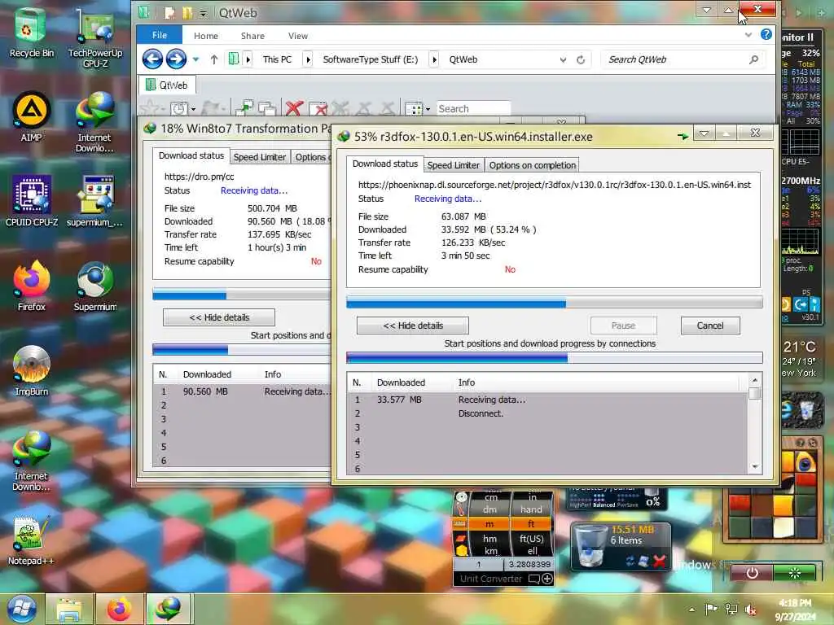Click the r3dfox download progress bar
834x625 pixels.
[x=554, y=304]
